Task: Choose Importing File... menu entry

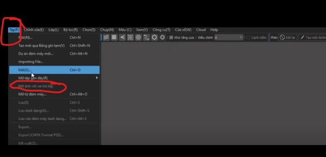Action: [x=54, y=62]
